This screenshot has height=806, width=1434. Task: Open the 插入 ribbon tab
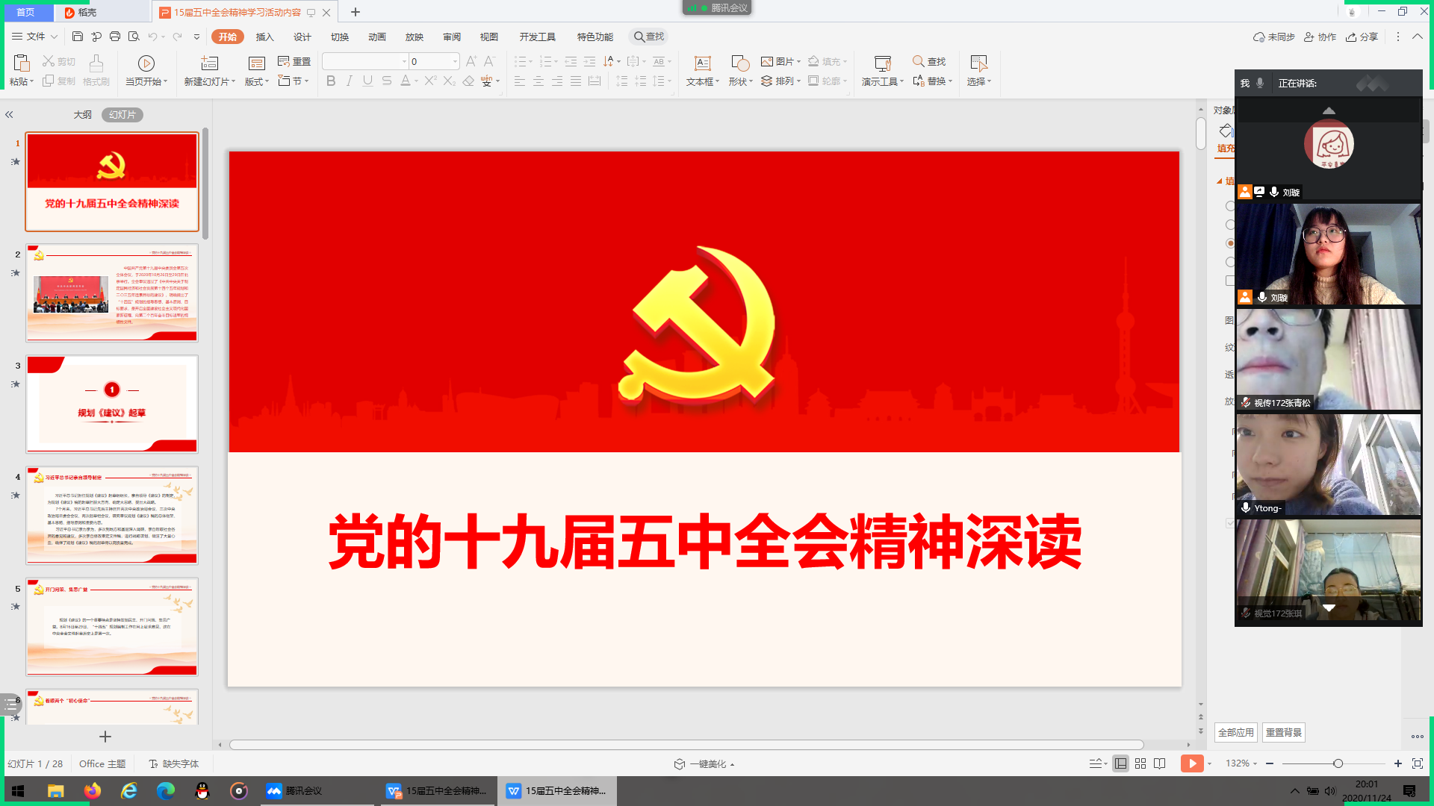tap(264, 37)
